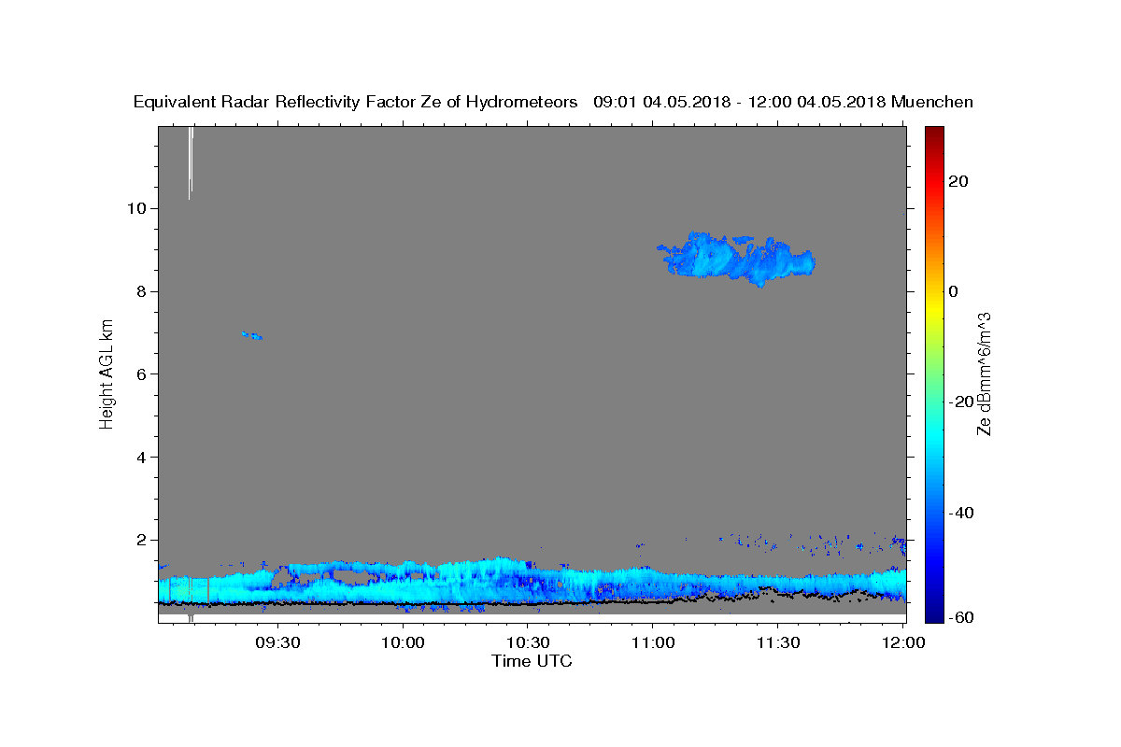This screenshot has width=1121, height=747.
Task: Click the '10:30' time tick label
Action: click(528, 643)
